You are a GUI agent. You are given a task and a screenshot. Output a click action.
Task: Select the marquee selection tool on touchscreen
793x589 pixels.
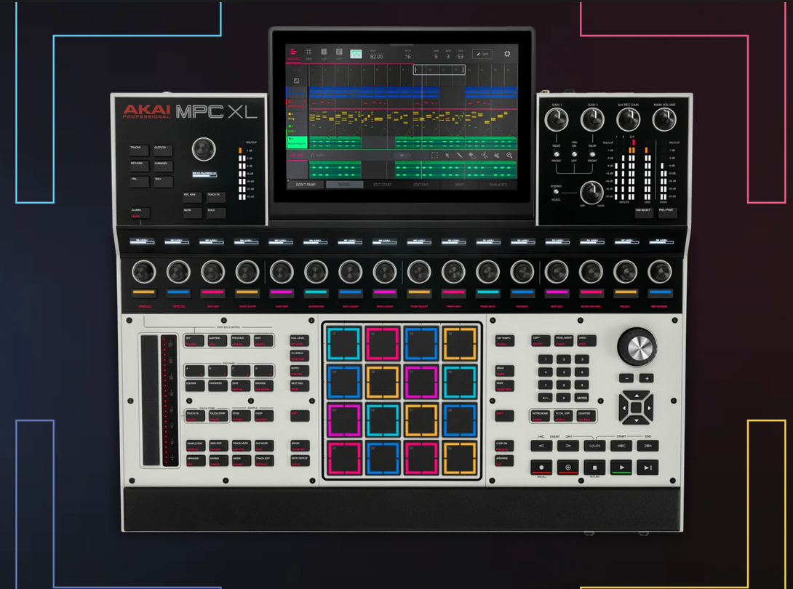pyautogui.click(x=434, y=155)
